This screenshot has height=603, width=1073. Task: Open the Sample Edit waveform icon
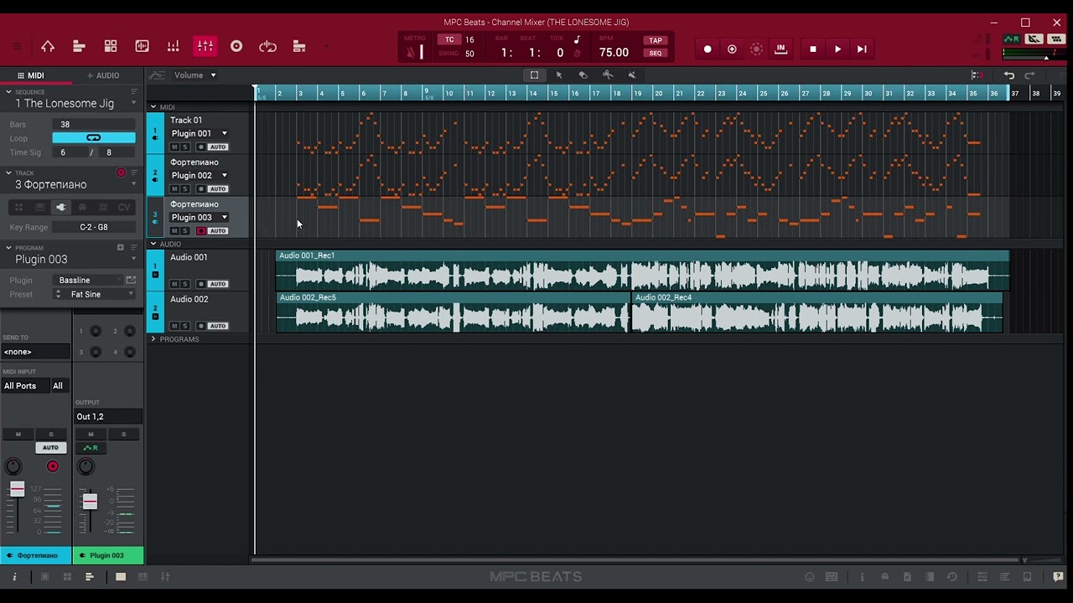click(x=142, y=47)
